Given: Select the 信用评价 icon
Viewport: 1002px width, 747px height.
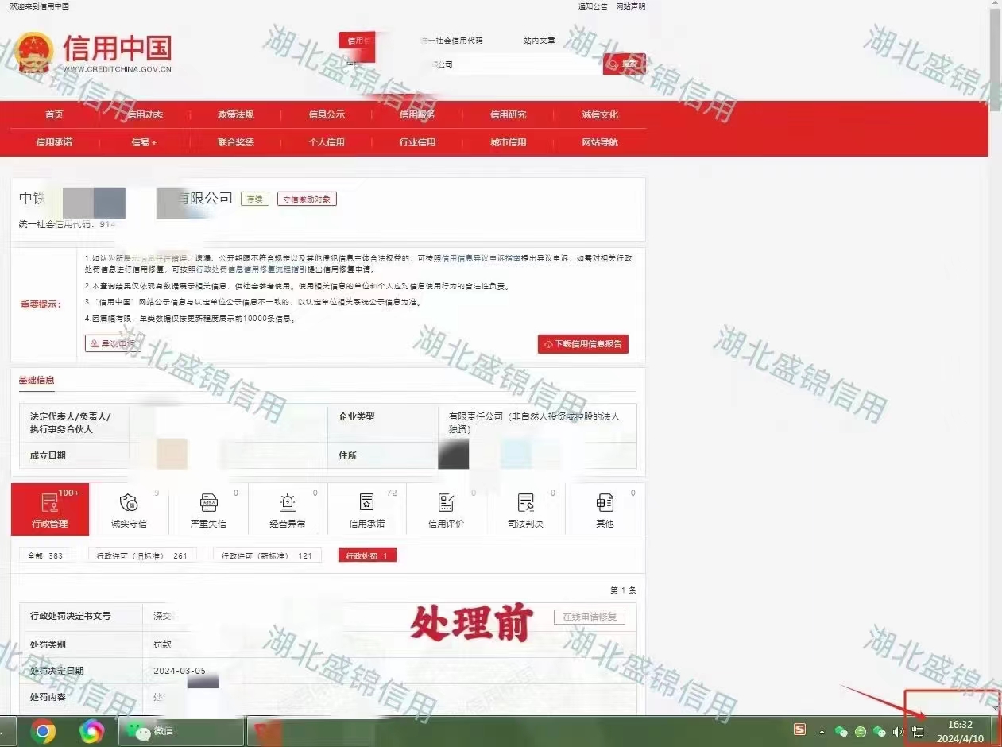Looking at the screenshot, I should click(446, 509).
